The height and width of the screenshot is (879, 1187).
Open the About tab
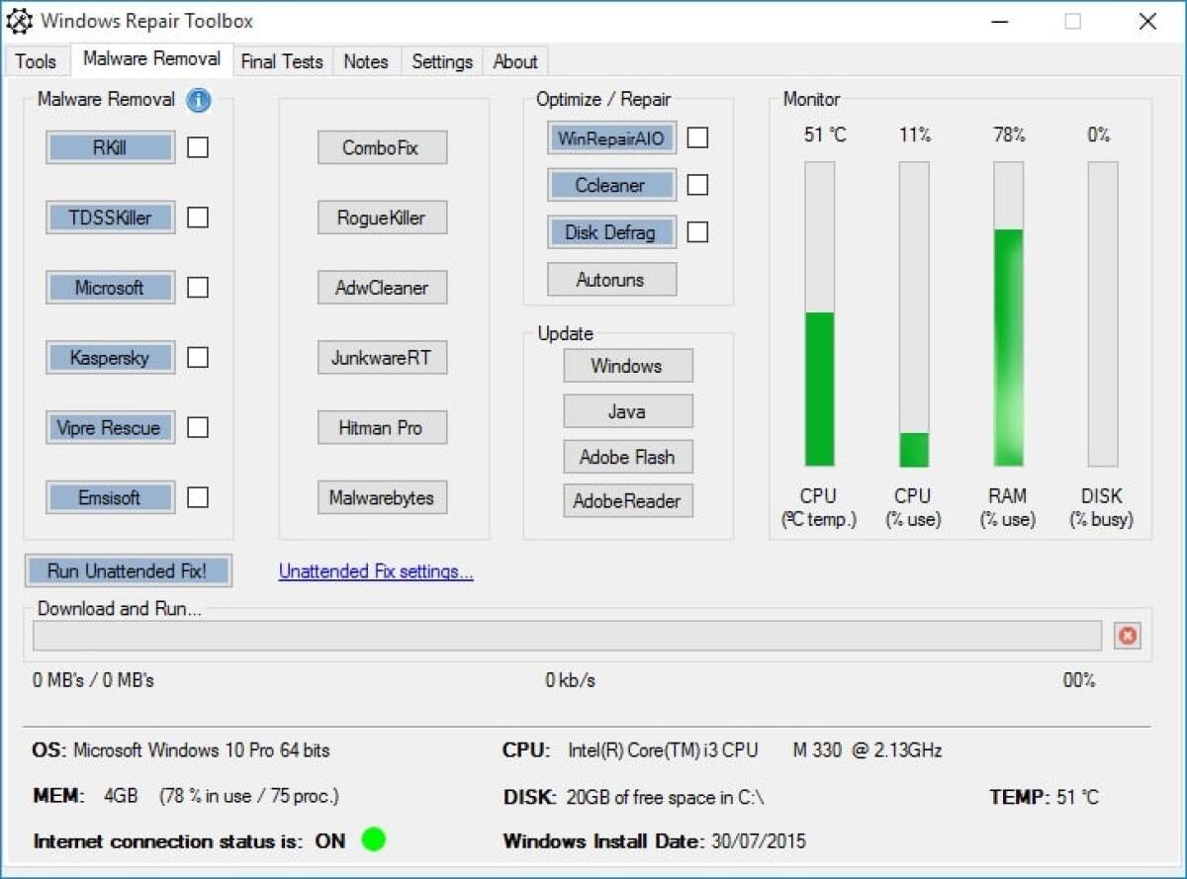(514, 61)
